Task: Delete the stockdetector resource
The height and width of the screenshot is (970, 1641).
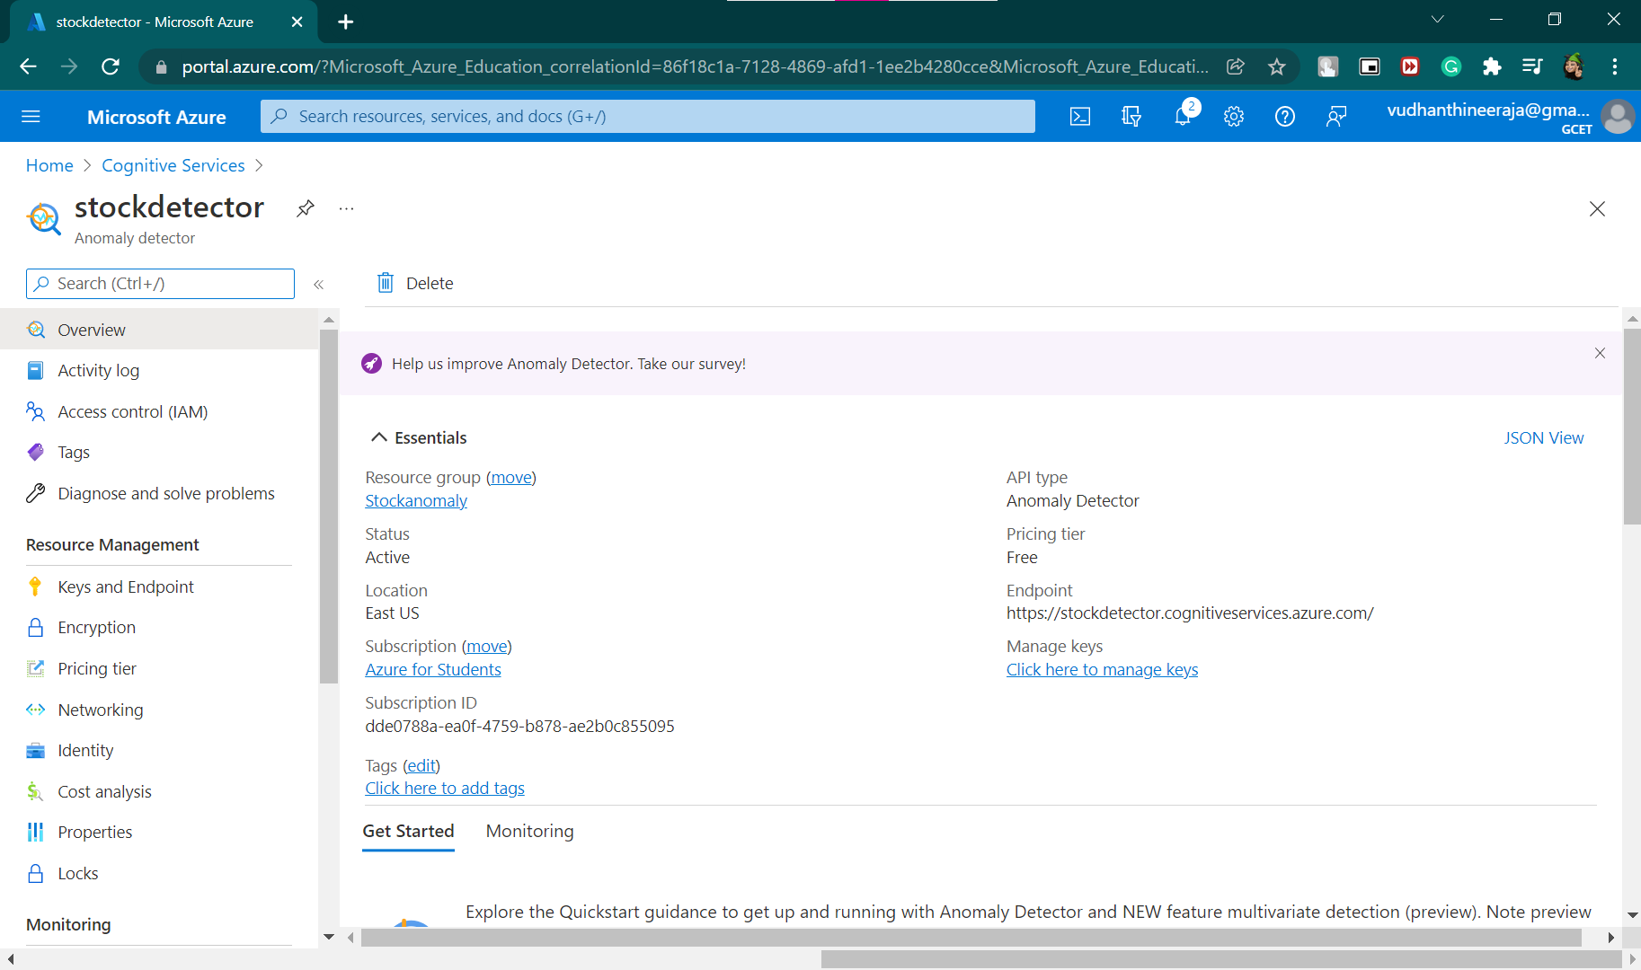Action: click(x=414, y=283)
